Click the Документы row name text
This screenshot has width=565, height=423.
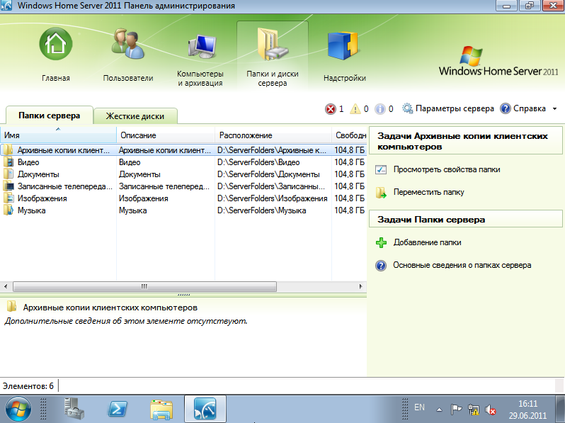(x=38, y=174)
